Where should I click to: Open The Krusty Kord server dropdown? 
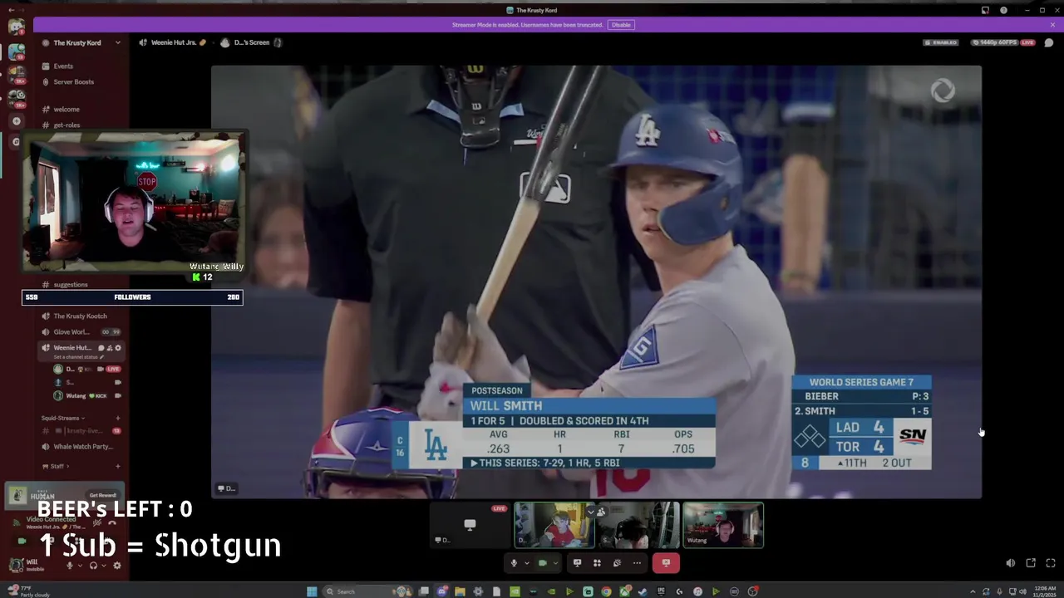click(x=117, y=42)
